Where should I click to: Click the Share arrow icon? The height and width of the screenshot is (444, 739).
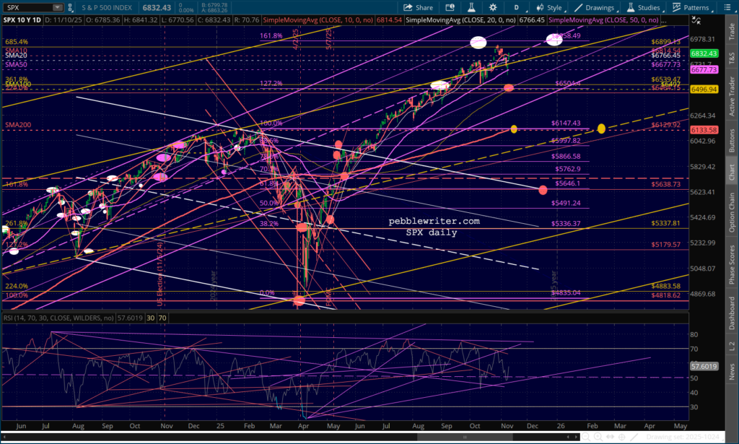point(407,7)
